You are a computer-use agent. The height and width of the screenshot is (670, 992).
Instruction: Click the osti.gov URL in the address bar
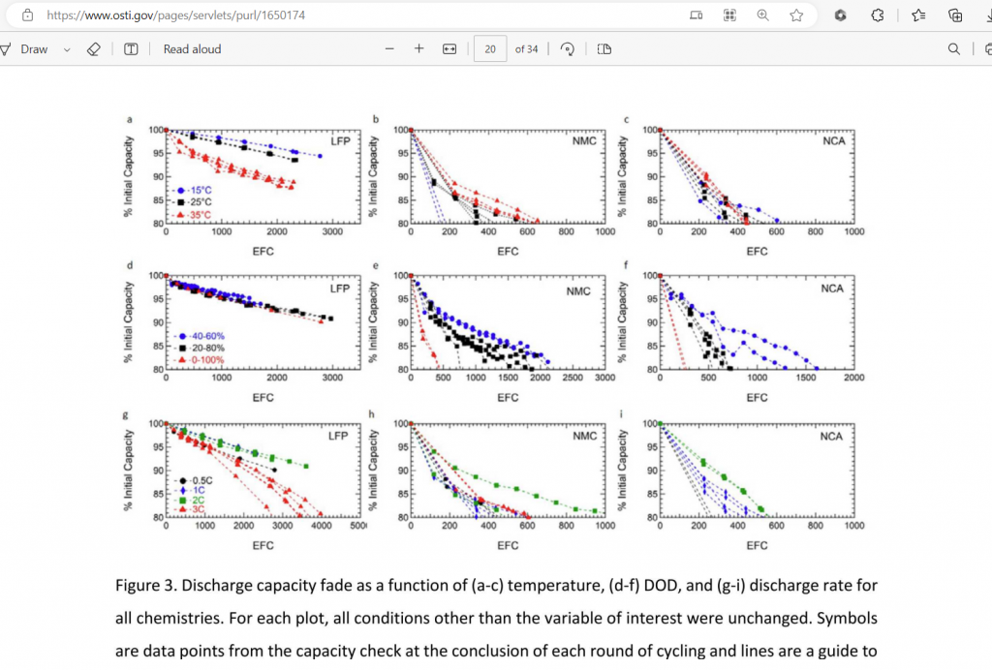tap(176, 15)
